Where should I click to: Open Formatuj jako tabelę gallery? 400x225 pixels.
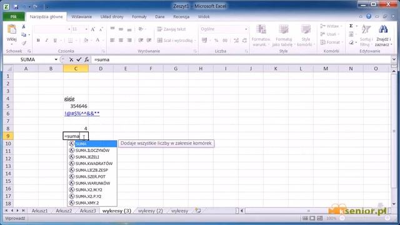point(283,36)
